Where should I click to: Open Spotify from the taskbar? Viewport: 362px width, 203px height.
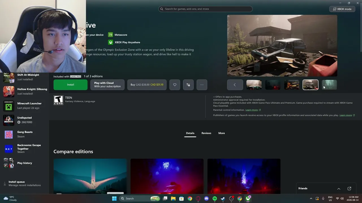pos(215,198)
